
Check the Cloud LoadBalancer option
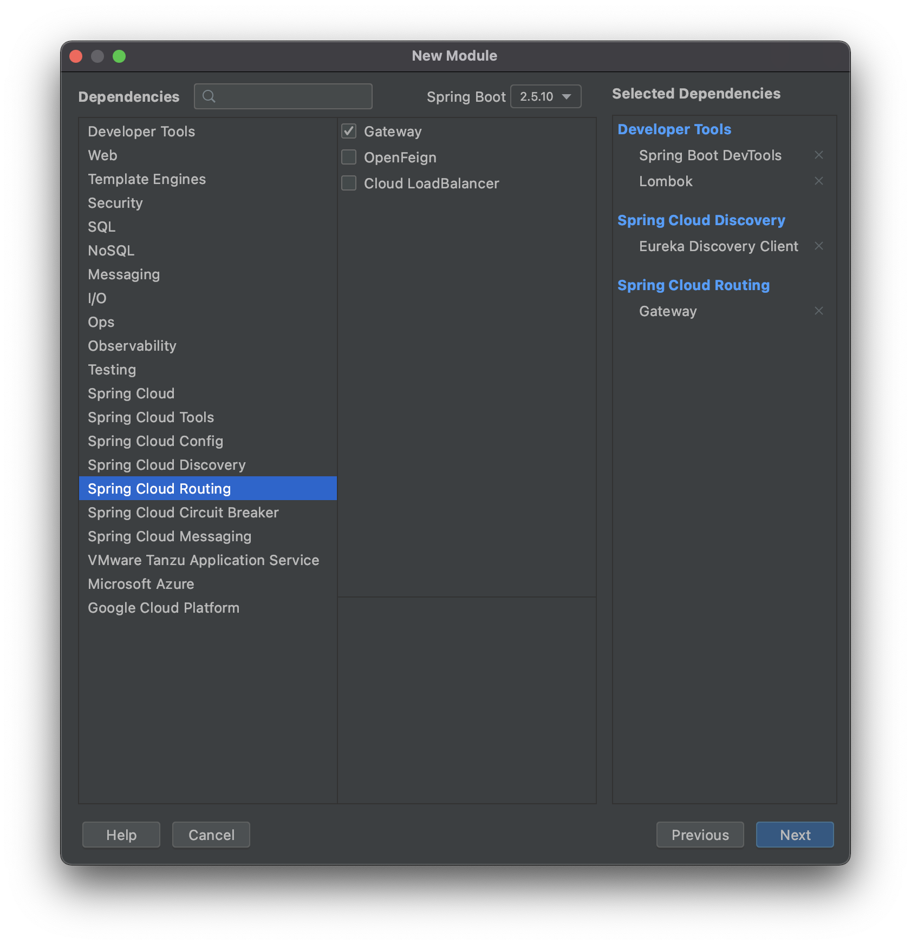pyautogui.click(x=349, y=183)
